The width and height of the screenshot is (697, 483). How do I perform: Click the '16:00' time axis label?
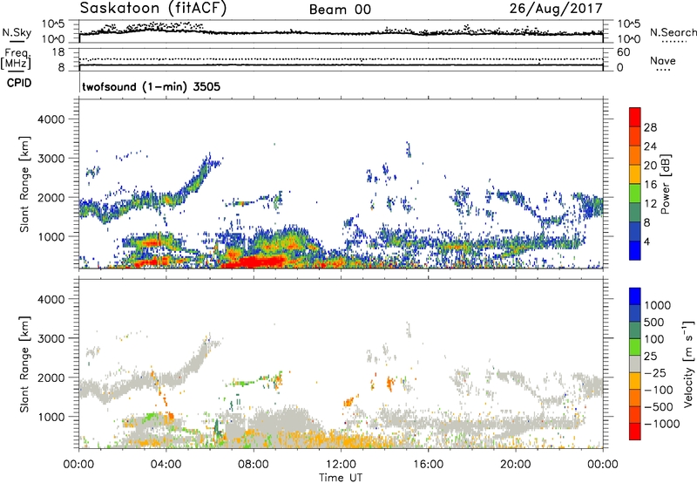click(x=428, y=465)
